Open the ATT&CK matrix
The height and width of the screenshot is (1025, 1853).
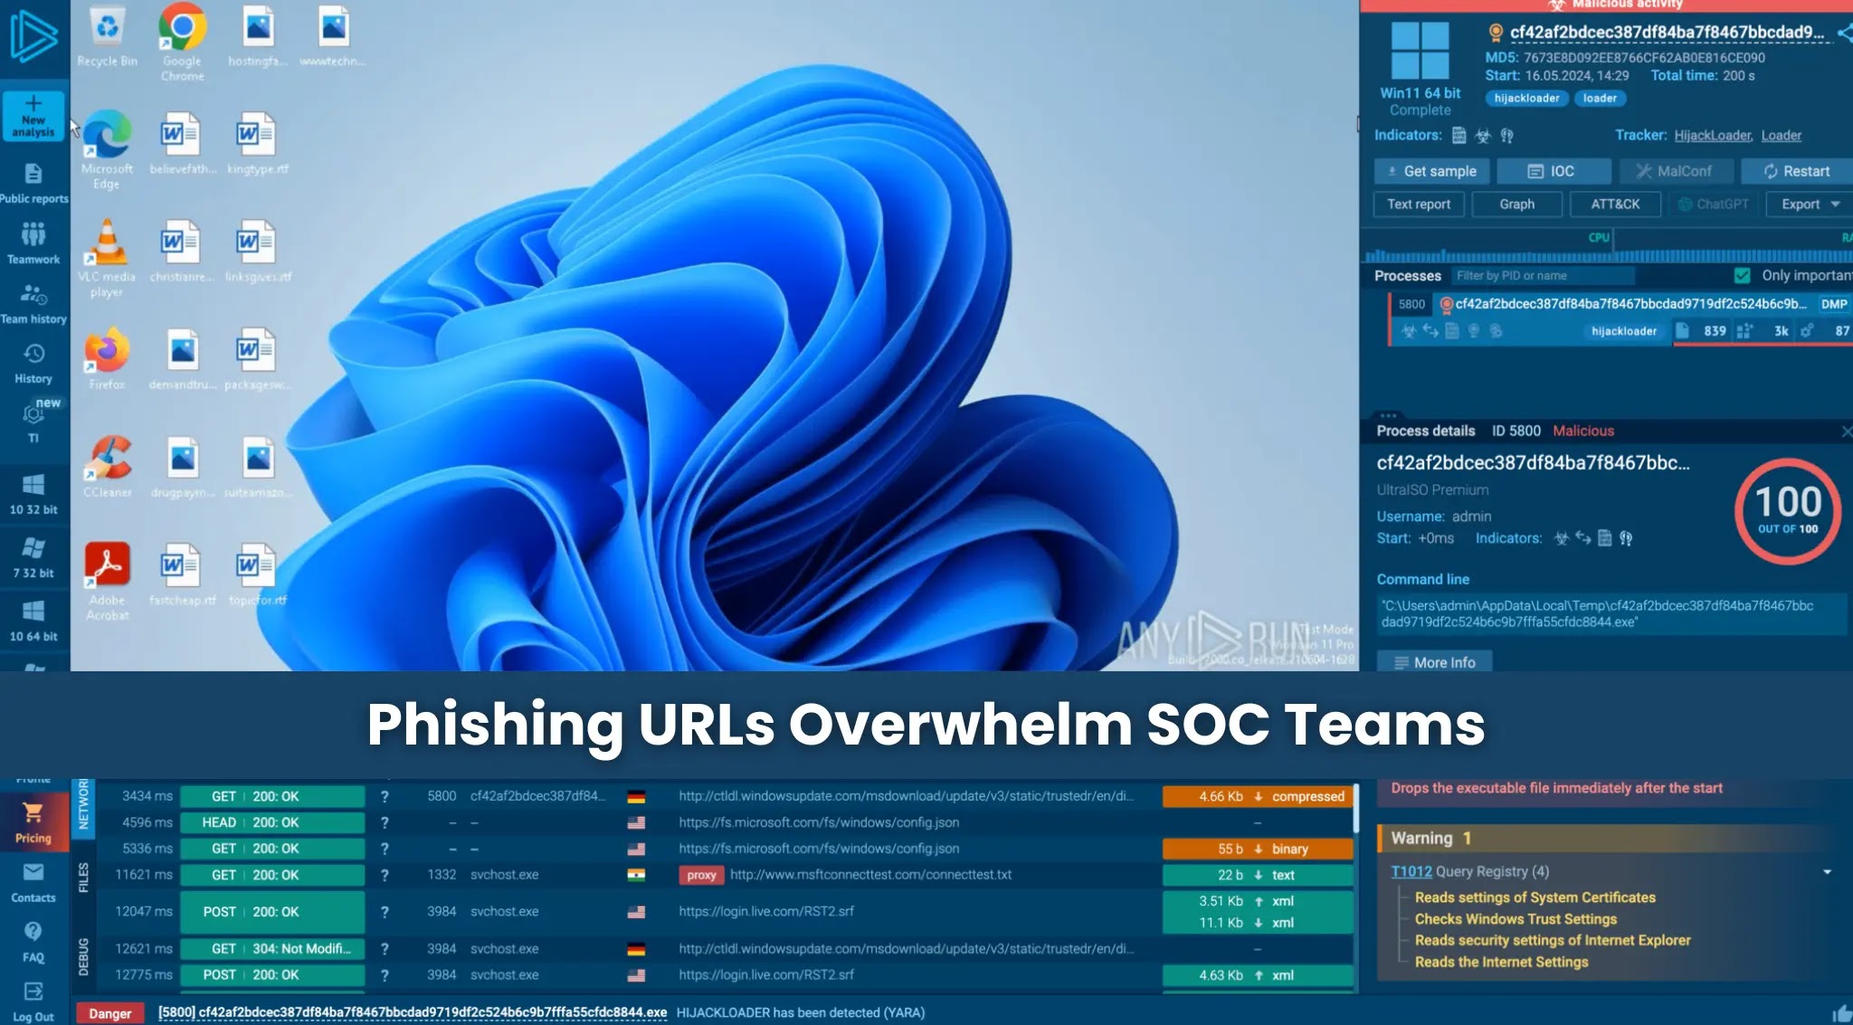coord(1615,204)
